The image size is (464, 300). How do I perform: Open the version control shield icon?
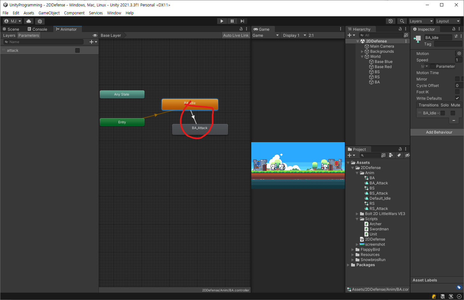tap(40, 21)
